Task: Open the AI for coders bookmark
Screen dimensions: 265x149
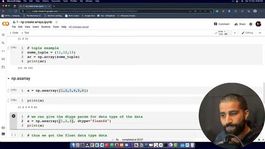Action: point(72,16)
